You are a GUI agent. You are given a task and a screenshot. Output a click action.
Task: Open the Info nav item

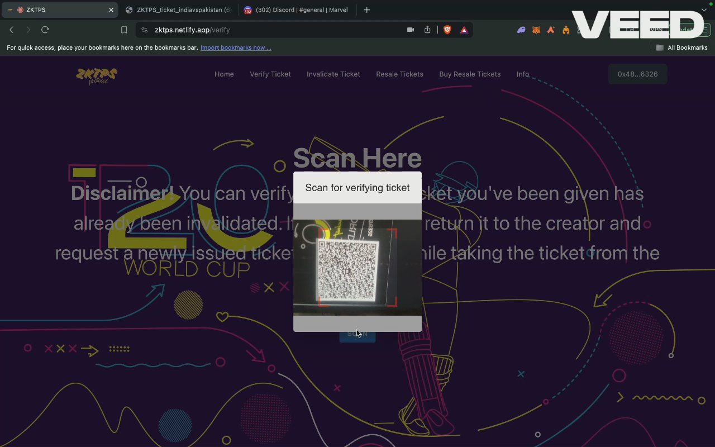(x=523, y=74)
